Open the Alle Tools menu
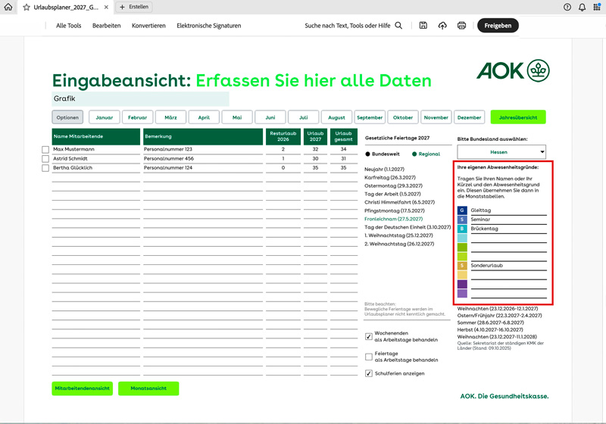 point(68,26)
